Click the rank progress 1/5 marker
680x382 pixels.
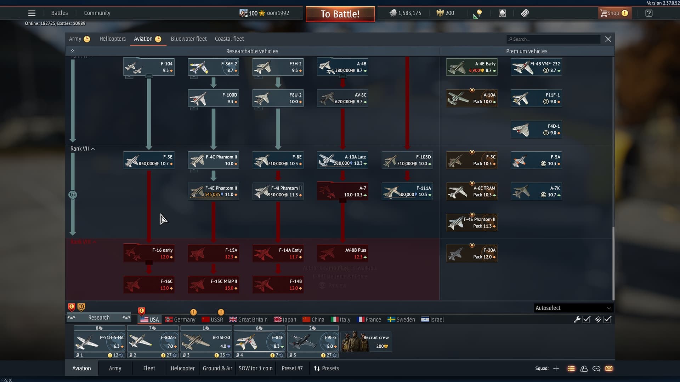73,195
